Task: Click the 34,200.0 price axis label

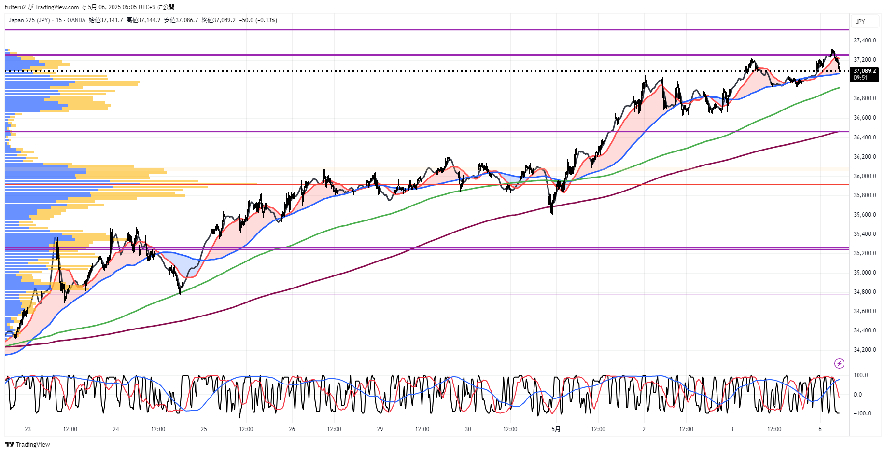Action: pyautogui.click(x=865, y=350)
